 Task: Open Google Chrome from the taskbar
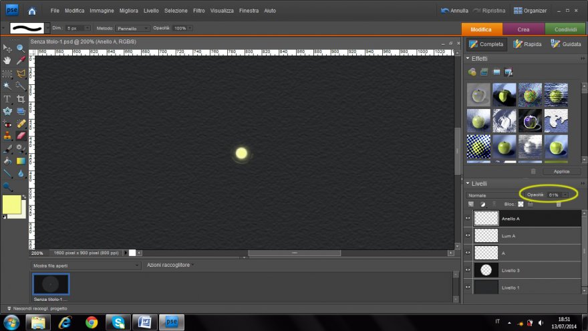coord(92,322)
